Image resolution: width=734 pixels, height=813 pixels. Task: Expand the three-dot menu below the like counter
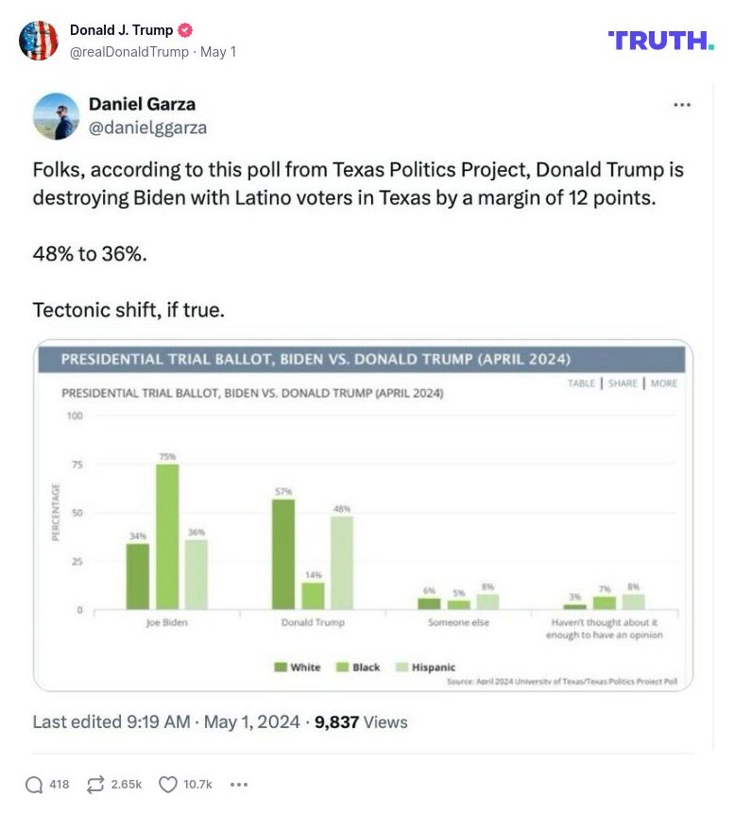tap(239, 784)
